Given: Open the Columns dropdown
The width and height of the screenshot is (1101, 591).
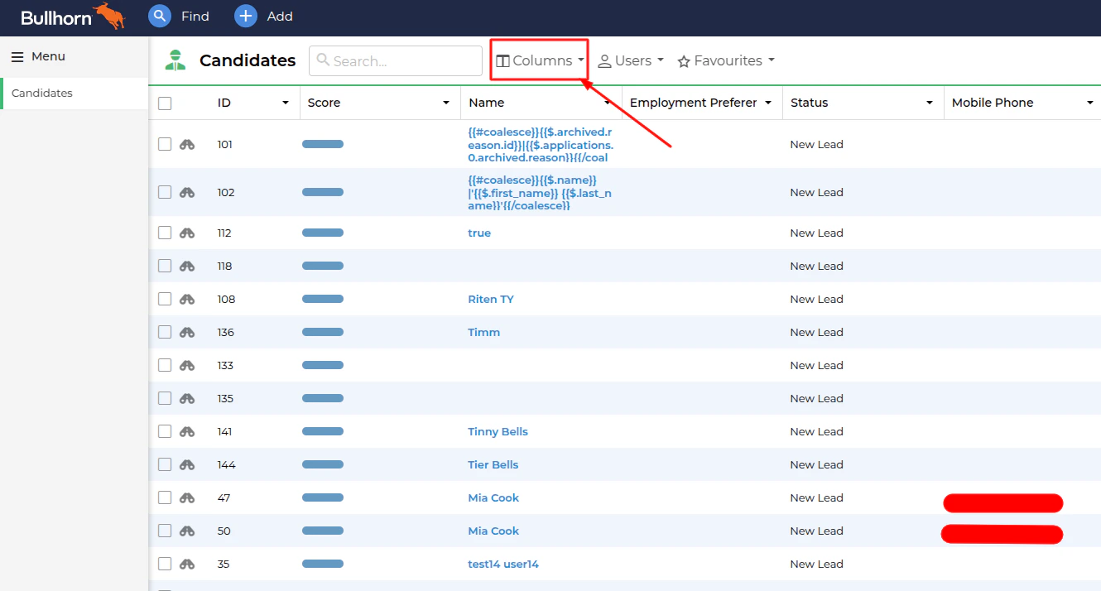Looking at the screenshot, I should [x=540, y=60].
